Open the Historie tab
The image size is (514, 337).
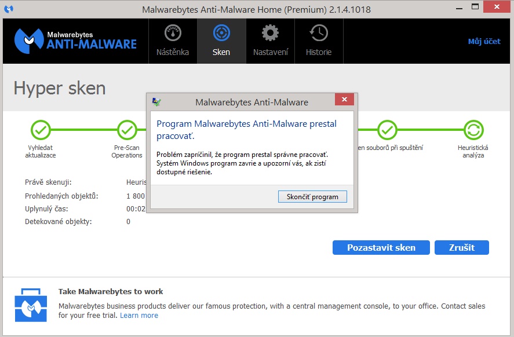[319, 41]
